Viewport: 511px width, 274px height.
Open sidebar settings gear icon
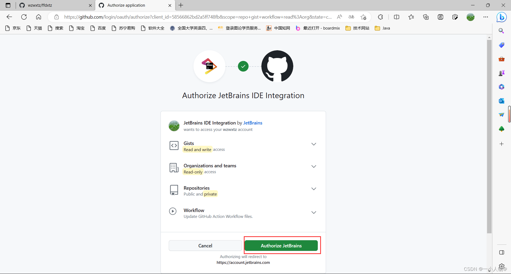[x=502, y=266]
